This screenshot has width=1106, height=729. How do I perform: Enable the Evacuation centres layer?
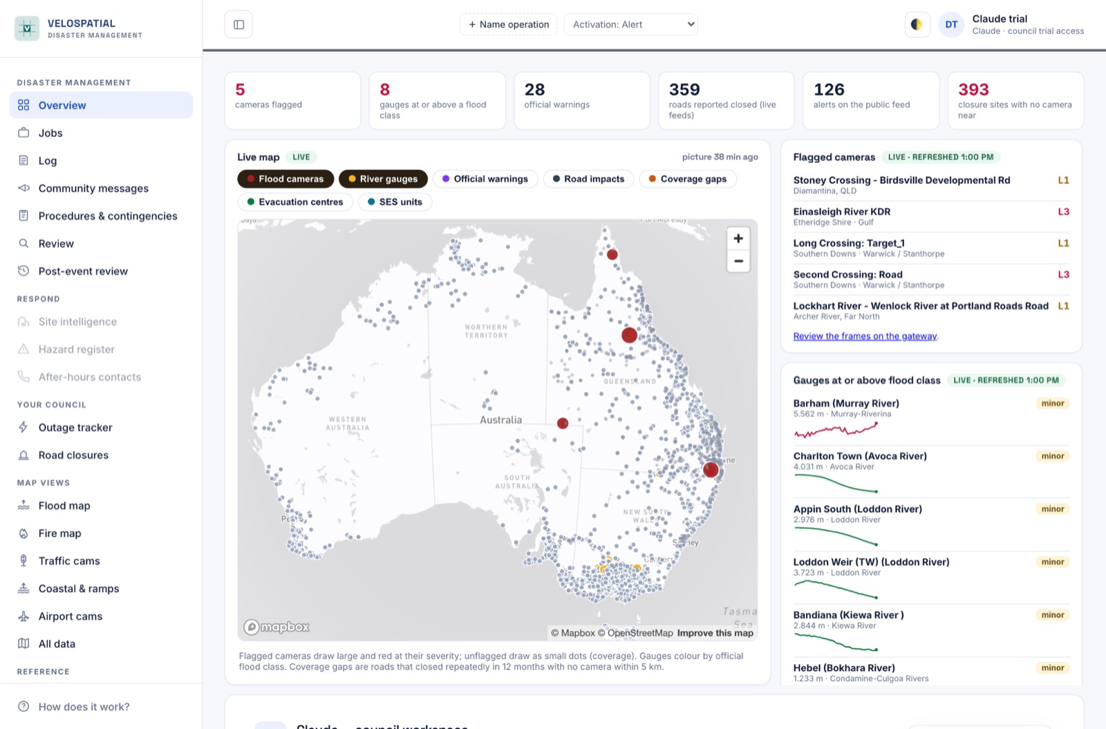[x=295, y=202]
